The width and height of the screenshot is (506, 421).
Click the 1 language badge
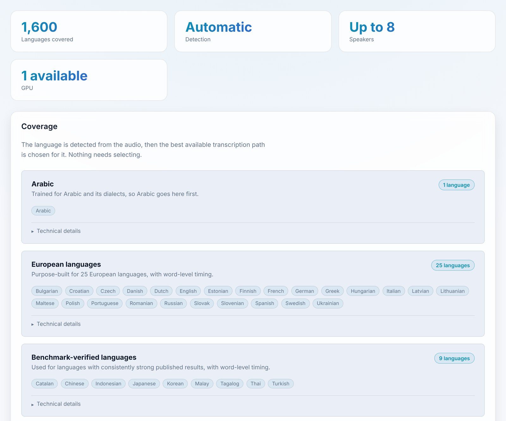[456, 185]
